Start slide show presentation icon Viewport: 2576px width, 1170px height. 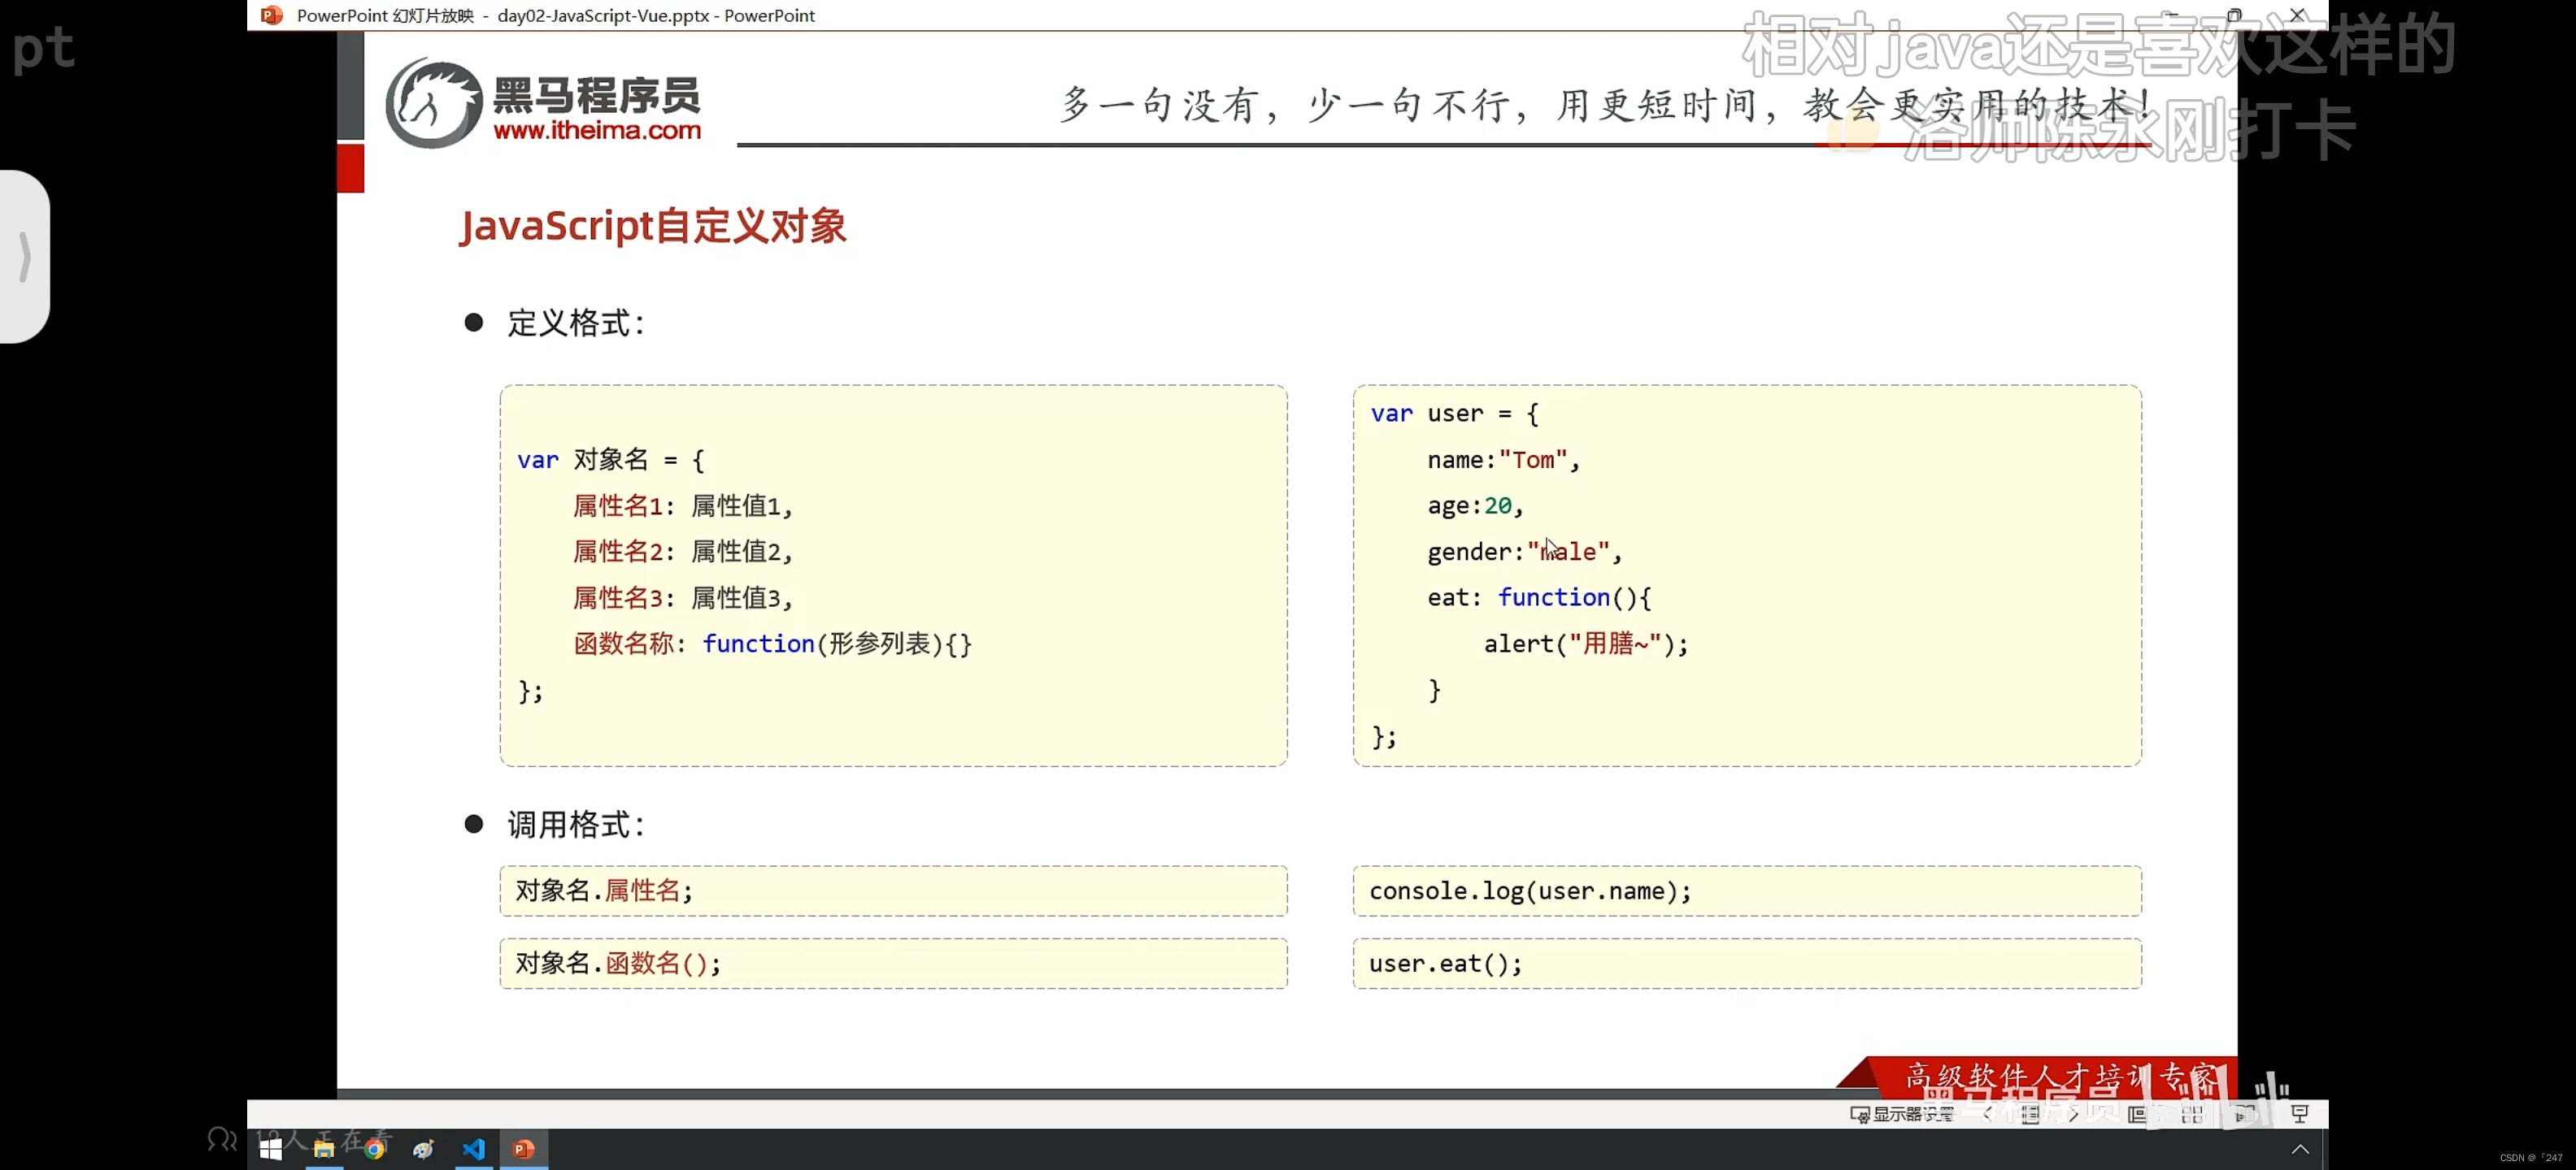2300,1114
